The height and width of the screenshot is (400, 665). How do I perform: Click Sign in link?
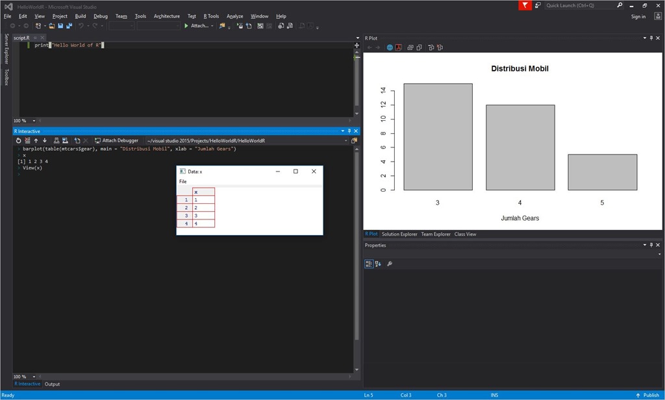tap(638, 16)
